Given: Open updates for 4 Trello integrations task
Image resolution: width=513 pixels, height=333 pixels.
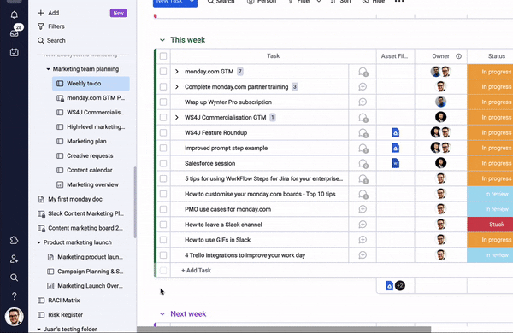Looking at the screenshot, I should [x=363, y=255].
